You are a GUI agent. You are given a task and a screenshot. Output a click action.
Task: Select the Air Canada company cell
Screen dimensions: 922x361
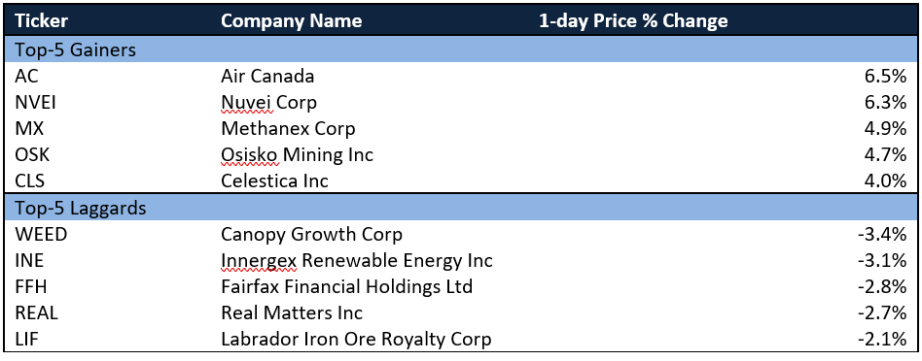(267, 77)
